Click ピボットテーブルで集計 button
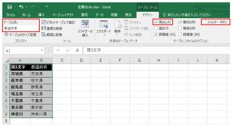233x126 pixels. point(58,22)
